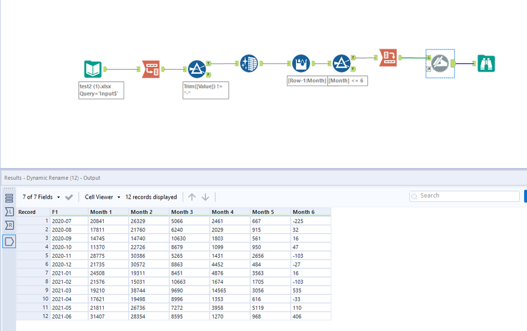Select the Transpose tool on canvas
The height and width of the screenshot is (331, 527).
(151, 69)
